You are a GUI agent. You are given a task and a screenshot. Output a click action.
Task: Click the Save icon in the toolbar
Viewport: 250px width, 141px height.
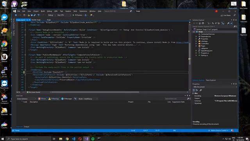[32, 15]
